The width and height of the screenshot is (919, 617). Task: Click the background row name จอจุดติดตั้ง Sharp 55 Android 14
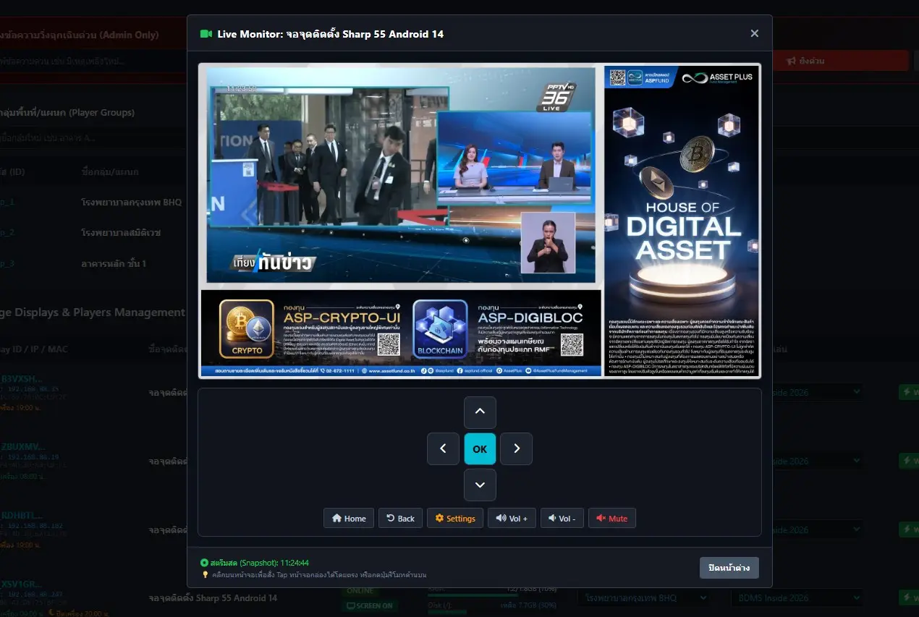[x=213, y=598]
